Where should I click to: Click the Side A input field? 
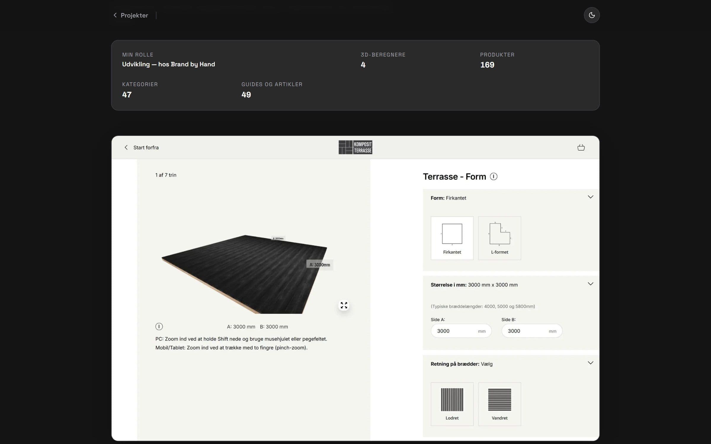(x=461, y=331)
